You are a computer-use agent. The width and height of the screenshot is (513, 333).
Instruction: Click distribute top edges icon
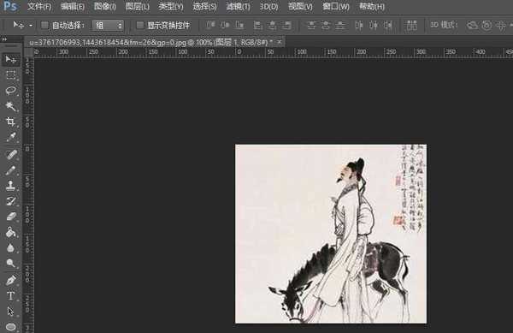pos(312,25)
